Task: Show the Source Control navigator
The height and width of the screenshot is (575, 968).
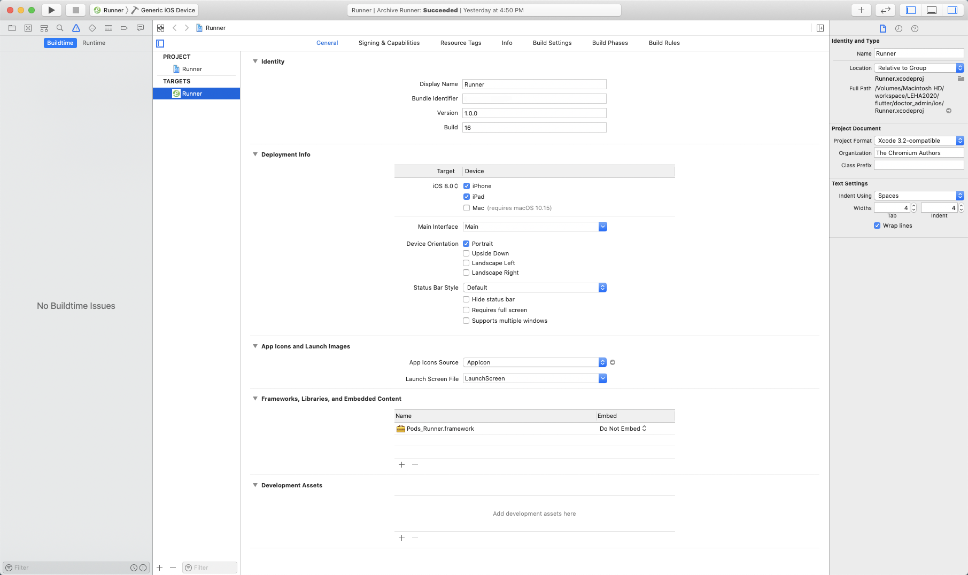Action: (28, 28)
